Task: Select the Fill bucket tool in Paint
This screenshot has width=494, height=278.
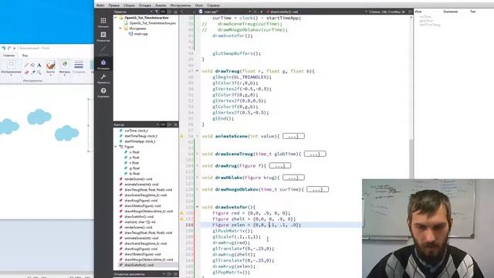Action: 32,65
